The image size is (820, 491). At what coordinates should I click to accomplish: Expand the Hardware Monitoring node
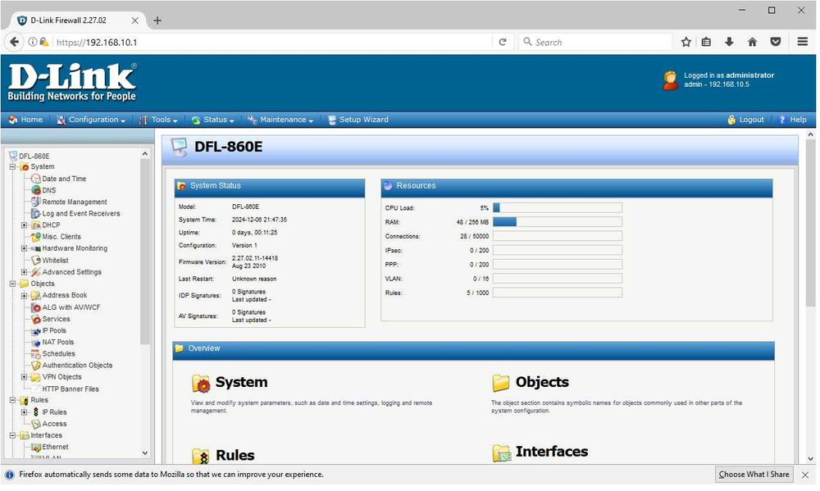[x=24, y=249]
